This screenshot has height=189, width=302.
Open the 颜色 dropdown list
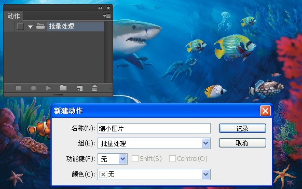coord(205,174)
